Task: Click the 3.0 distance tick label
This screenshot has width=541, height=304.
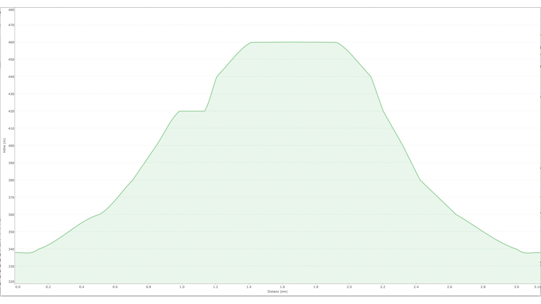Action: pyautogui.click(x=516, y=287)
